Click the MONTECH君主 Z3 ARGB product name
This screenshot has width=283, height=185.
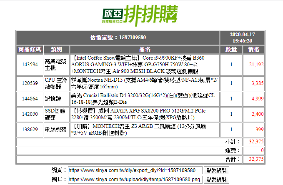[x=138, y=130]
